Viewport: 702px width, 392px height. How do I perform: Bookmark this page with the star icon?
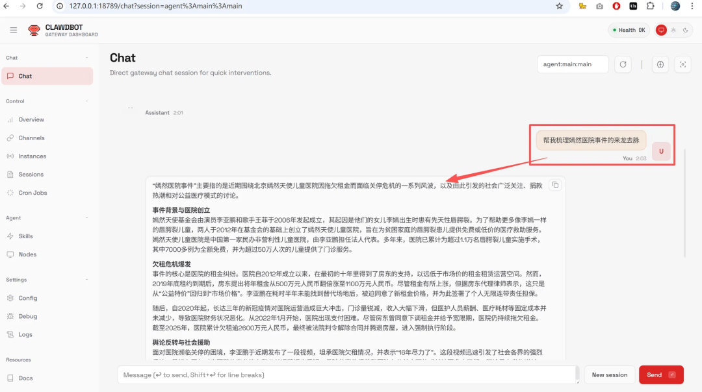coord(559,6)
